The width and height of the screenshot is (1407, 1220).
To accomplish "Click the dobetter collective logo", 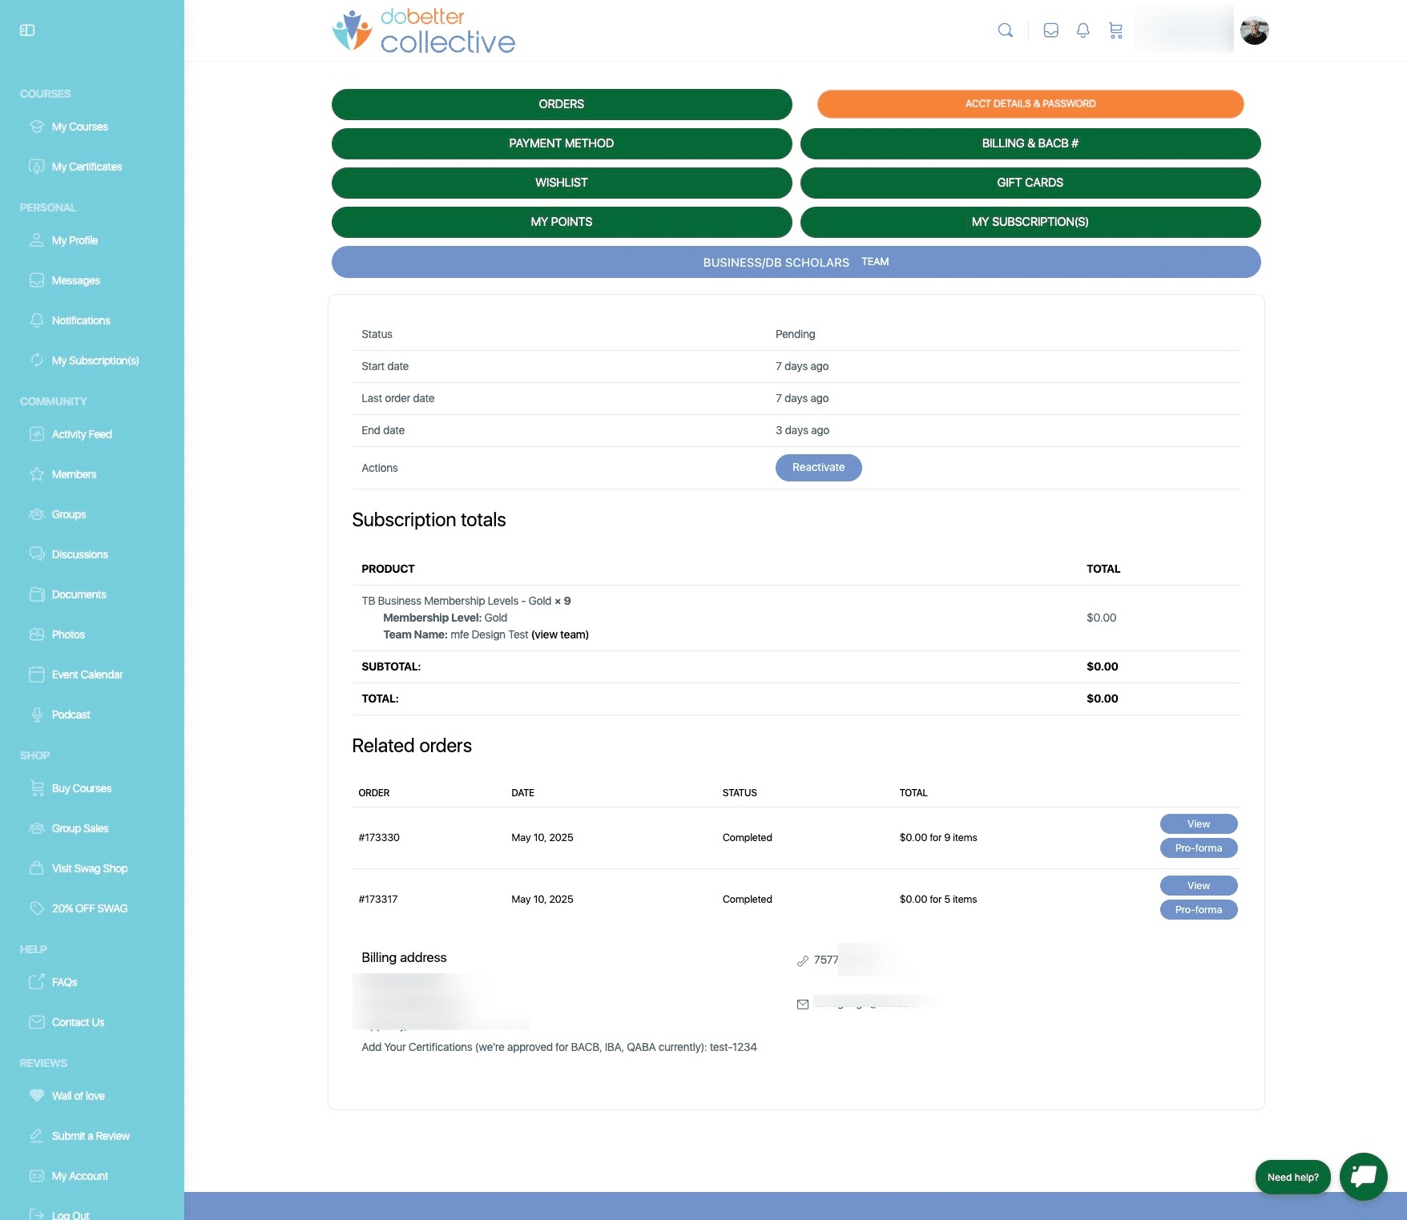I will click(x=424, y=30).
